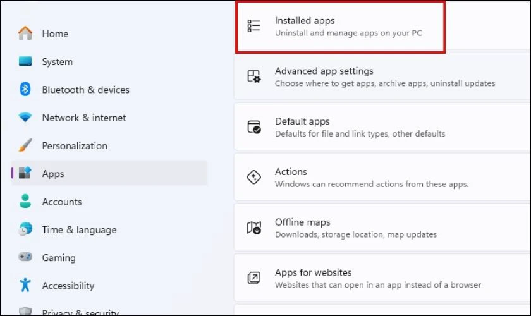The image size is (531, 316).
Task: Click the Default apps icon
Action: coord(253,126)
